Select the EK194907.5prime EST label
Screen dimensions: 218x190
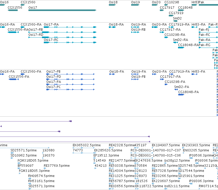pyautogui.click(x=166, y=145)
